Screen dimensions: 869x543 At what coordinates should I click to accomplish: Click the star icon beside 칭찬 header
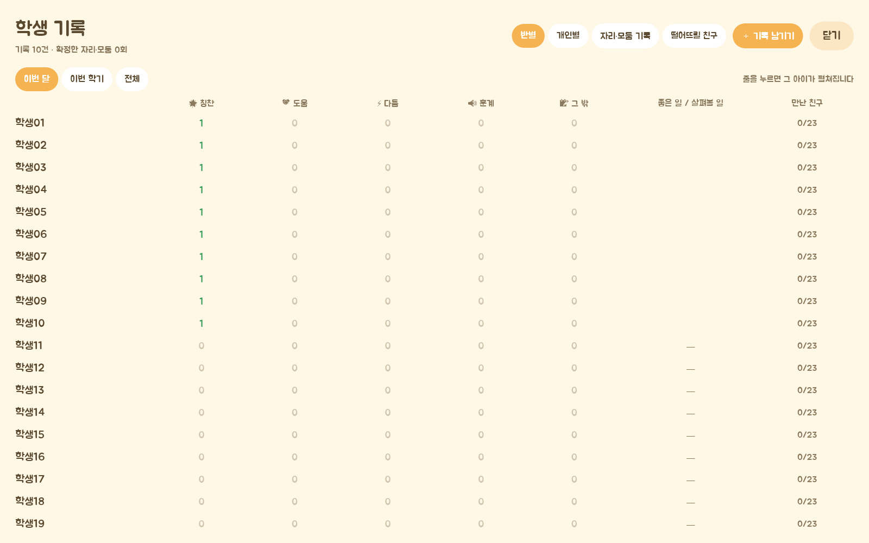tap(192, 103)
